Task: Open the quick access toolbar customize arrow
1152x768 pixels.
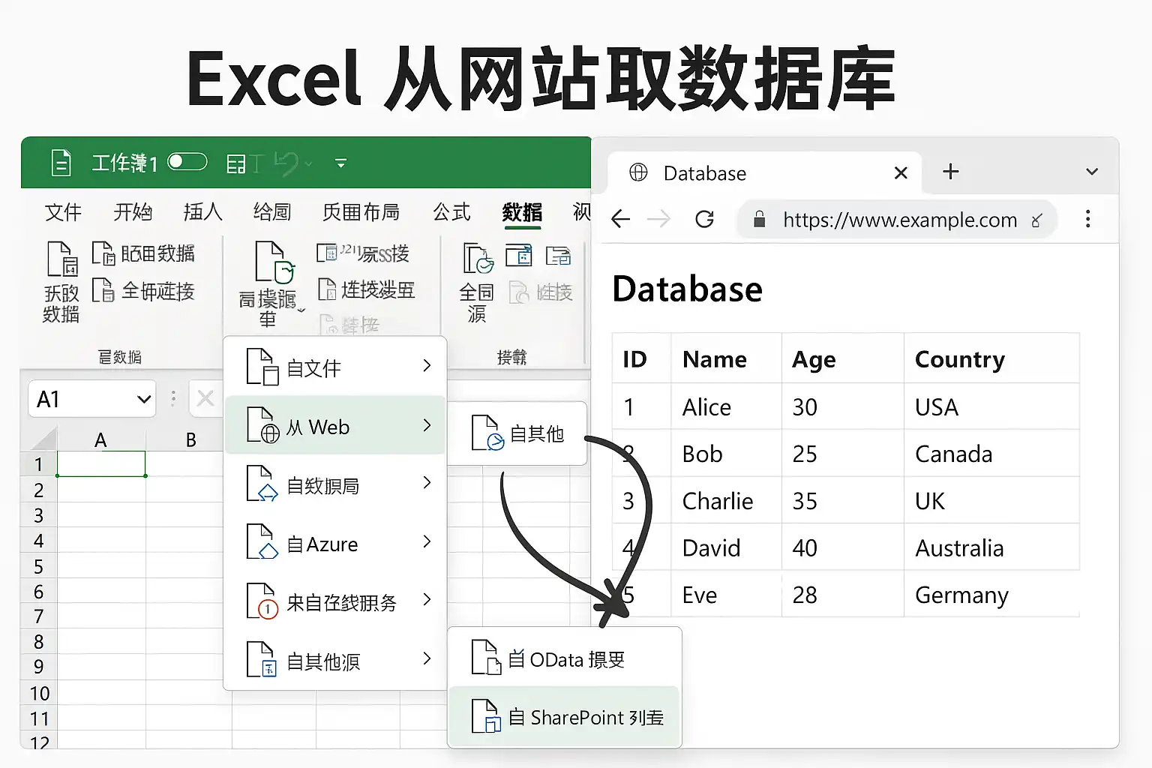Action: point(340,163)
